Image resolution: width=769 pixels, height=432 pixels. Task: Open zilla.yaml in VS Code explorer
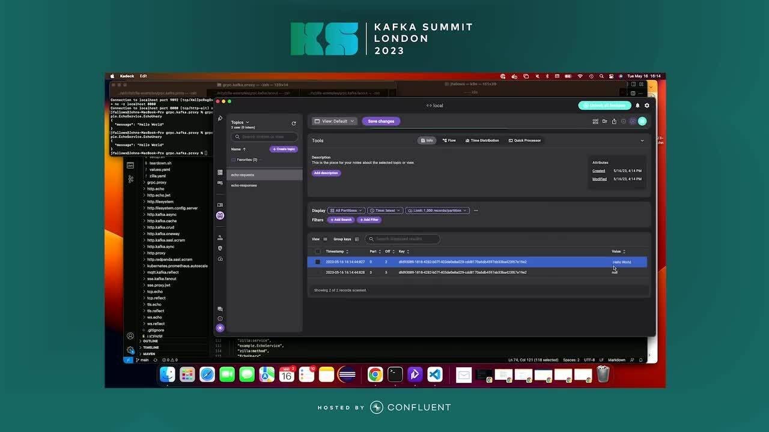[x=157, y=176]
